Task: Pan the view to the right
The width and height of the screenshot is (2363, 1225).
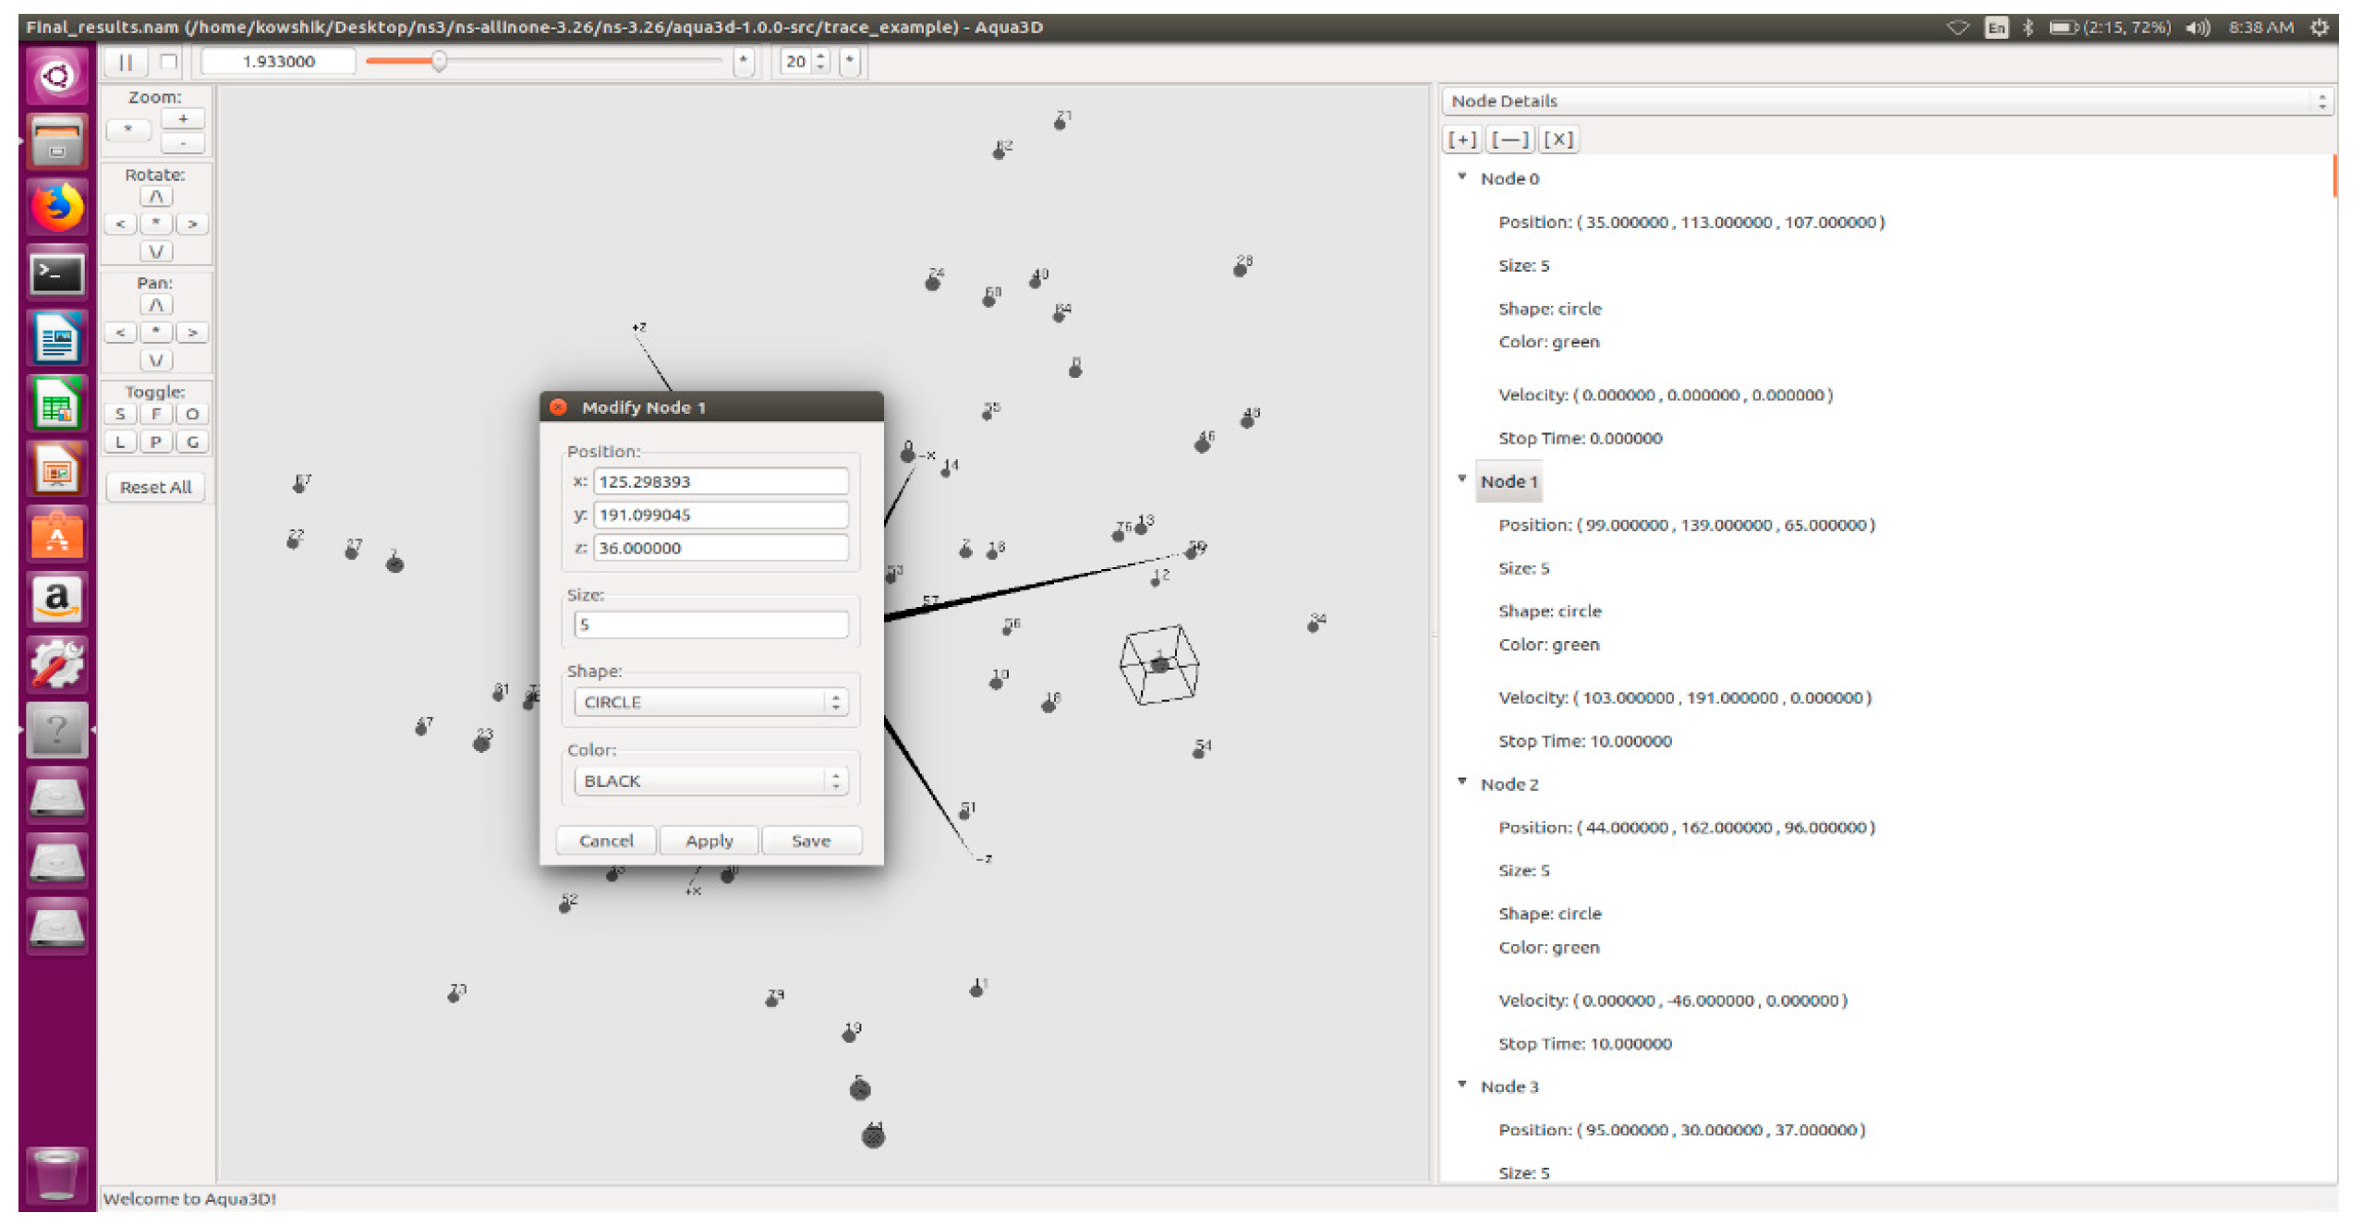Action: coord(192,333)
